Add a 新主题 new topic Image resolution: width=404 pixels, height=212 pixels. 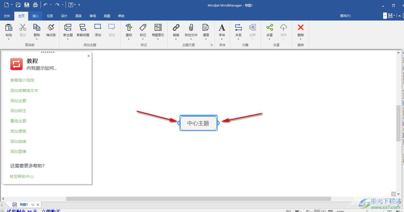click(68, 28)
